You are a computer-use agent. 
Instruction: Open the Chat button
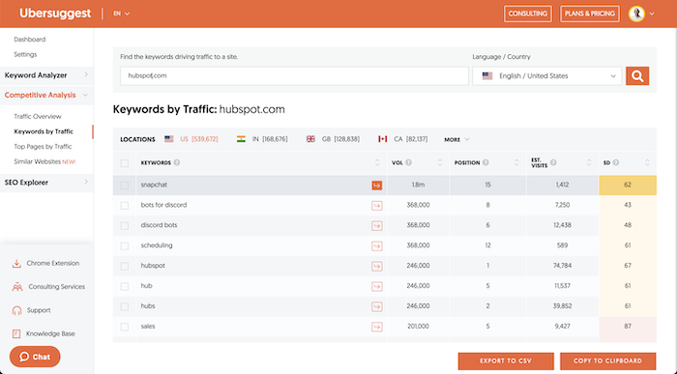(x=35, y=357)
